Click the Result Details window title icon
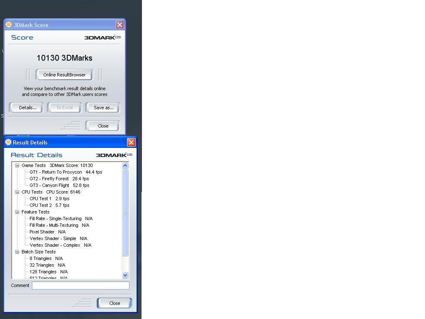425x319 pixels. [8, 142]
